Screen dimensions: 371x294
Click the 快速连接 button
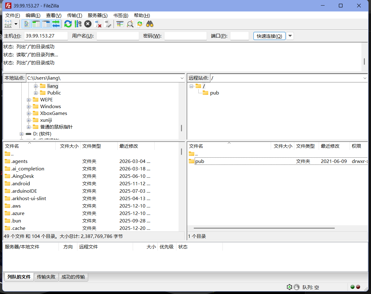[269, 36]
